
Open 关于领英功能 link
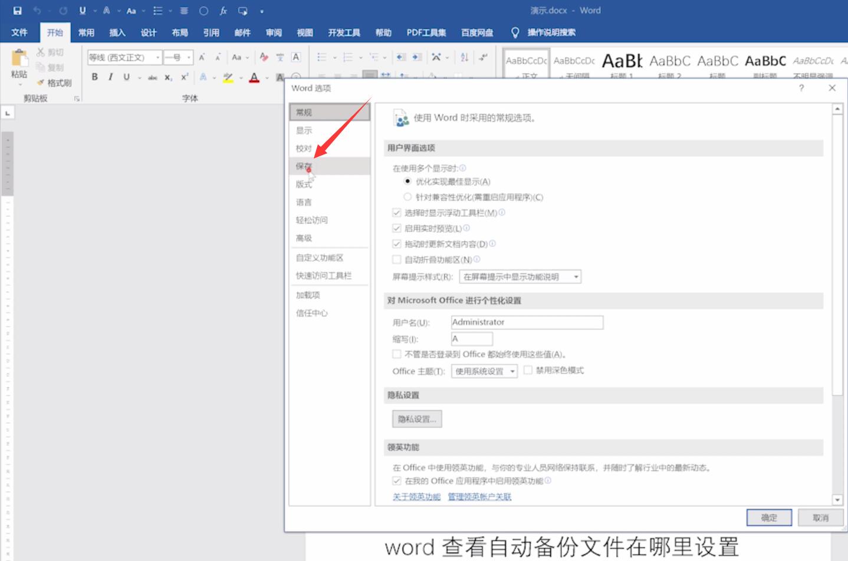[416, 497]
